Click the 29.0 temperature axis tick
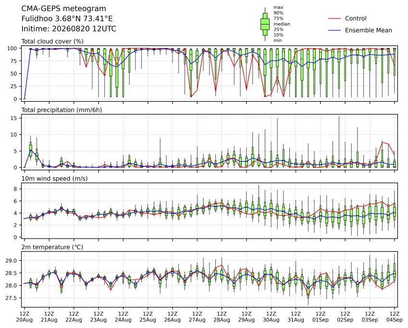 [11, 261]
